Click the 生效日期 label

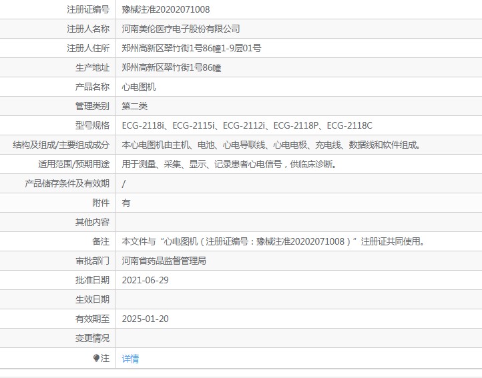pos(93,299)
